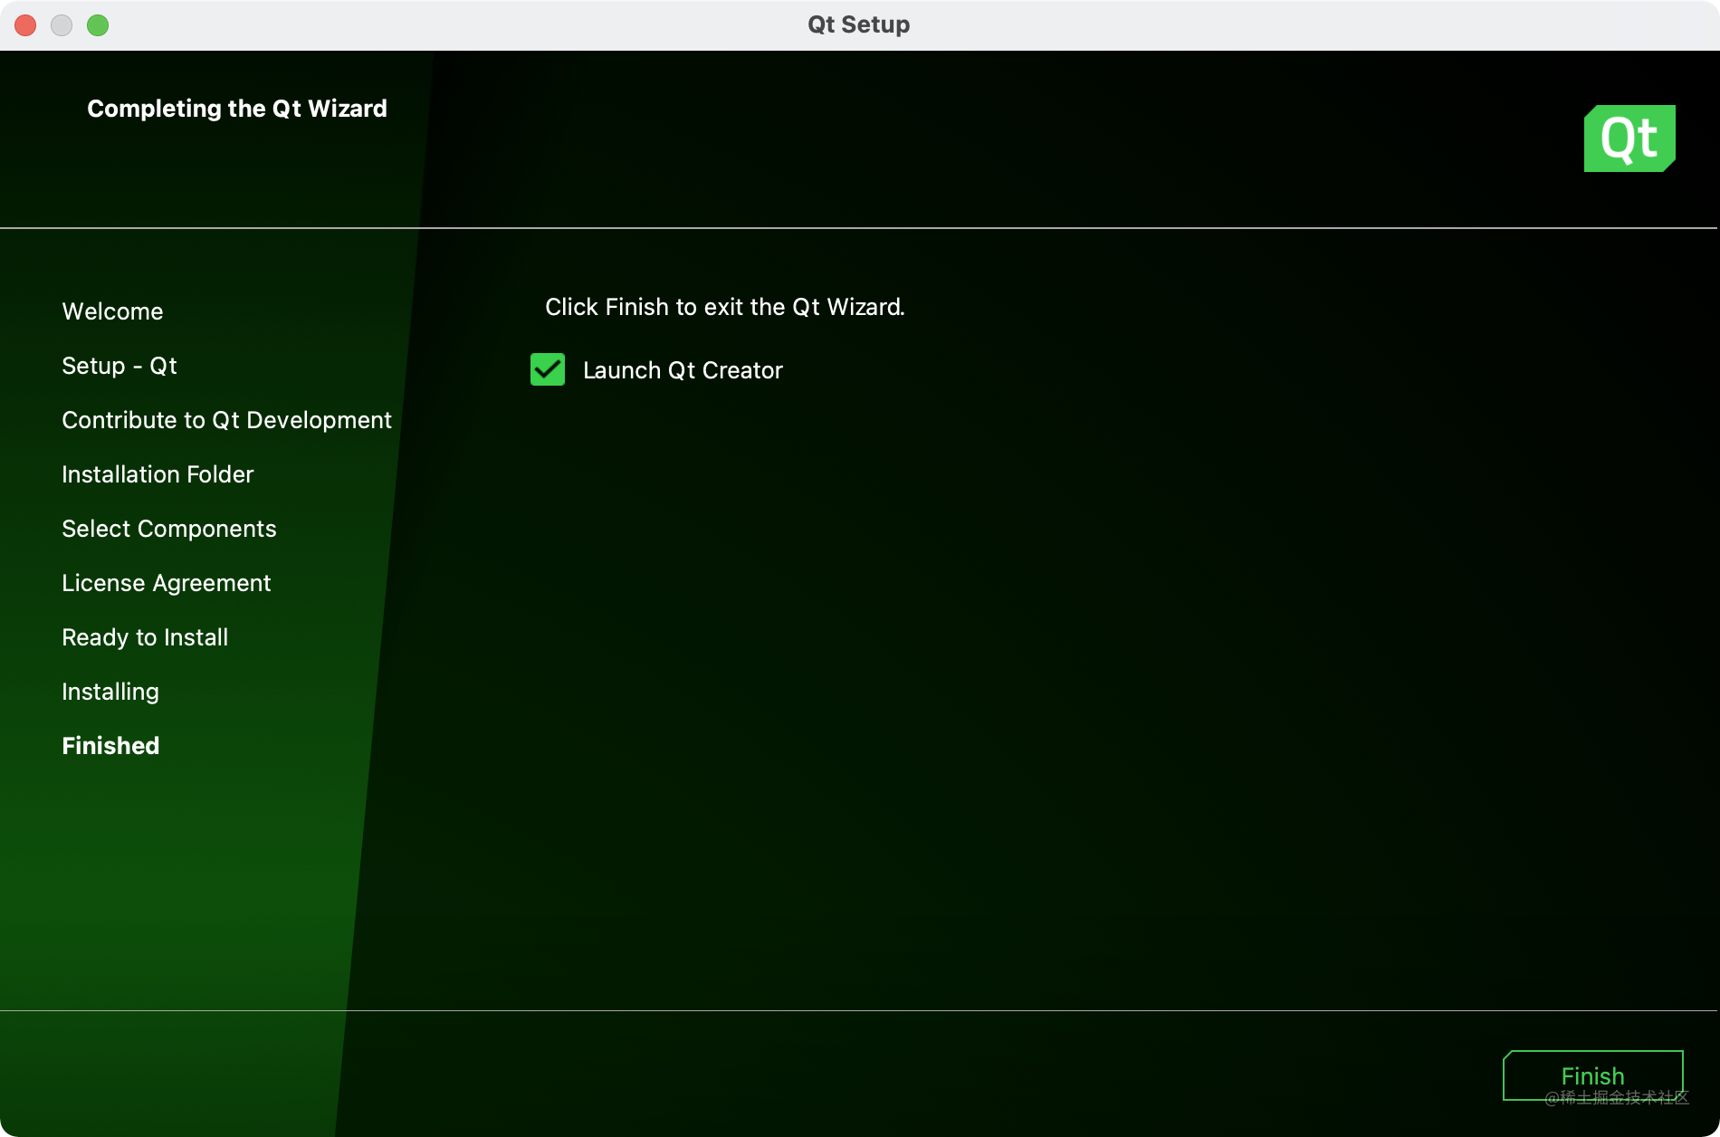
Task: Select the Installing step
Action: [x=110, y=692]
